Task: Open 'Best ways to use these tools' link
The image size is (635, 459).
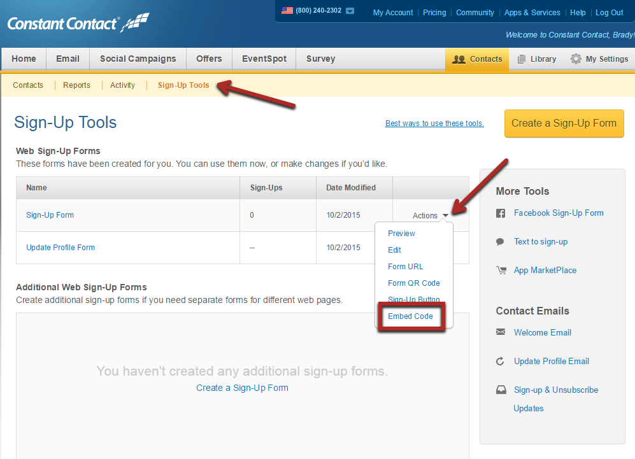Action: tap(434, 124)
